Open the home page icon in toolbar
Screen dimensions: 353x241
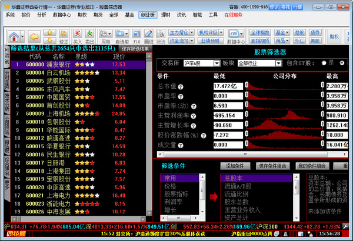coord(14,36)
